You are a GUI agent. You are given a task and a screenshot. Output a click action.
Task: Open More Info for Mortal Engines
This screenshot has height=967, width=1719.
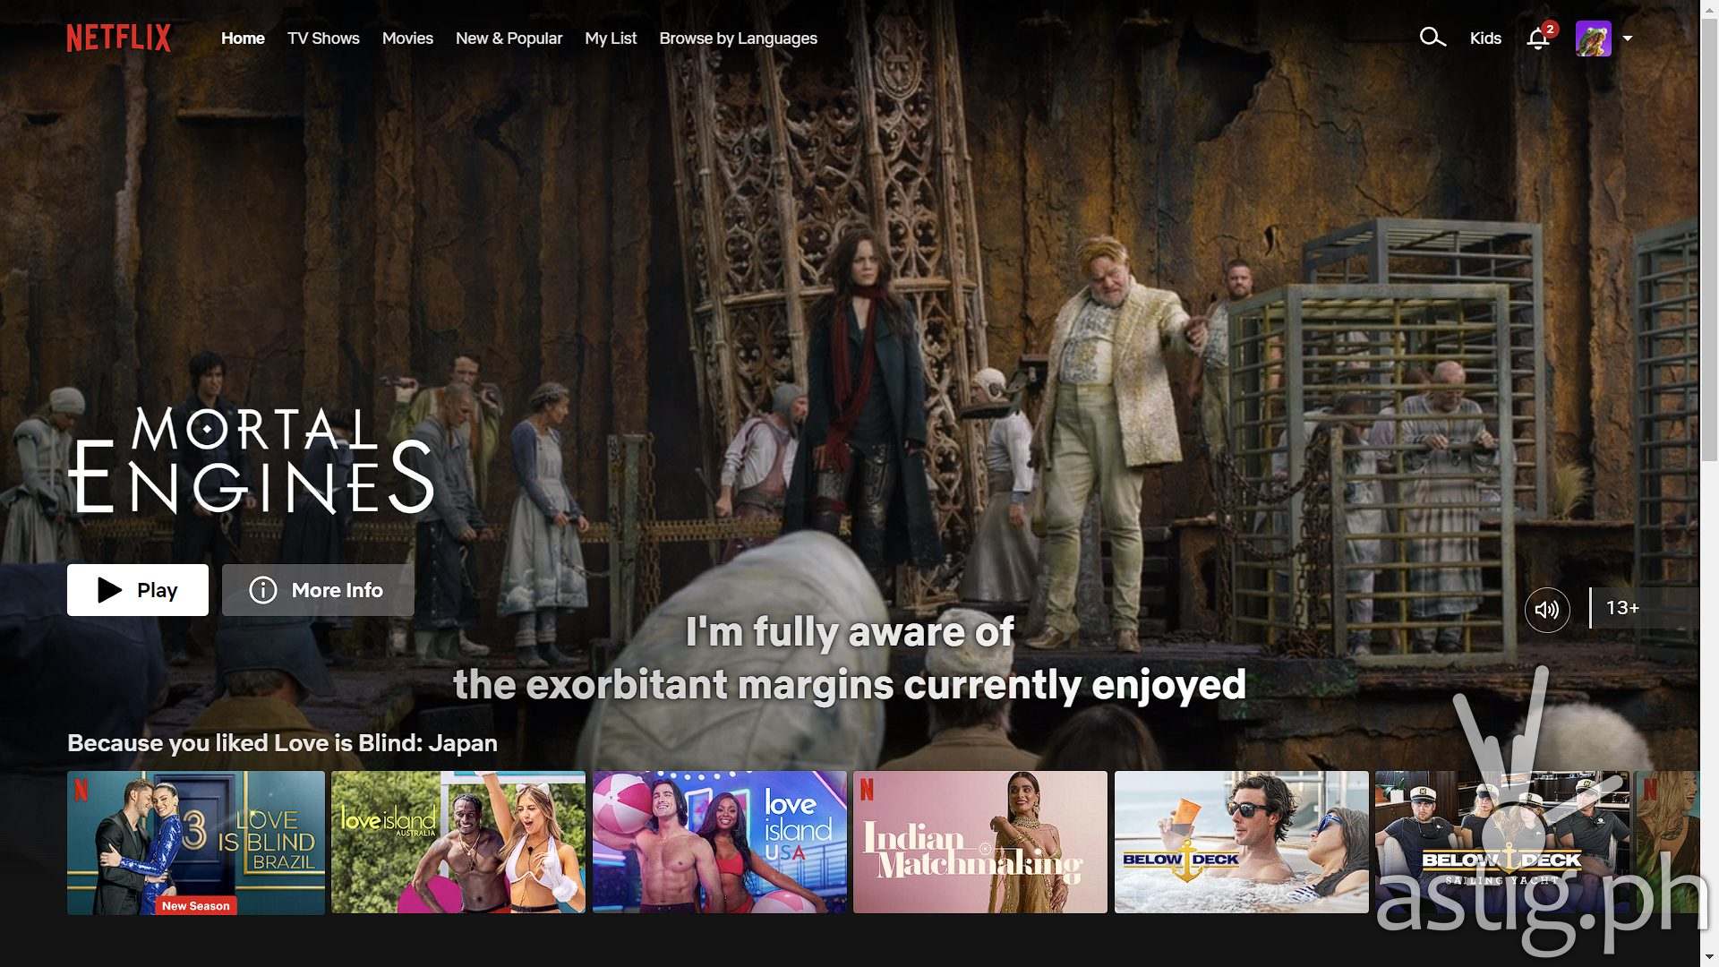pyautogui.click(x=318, y=590)
